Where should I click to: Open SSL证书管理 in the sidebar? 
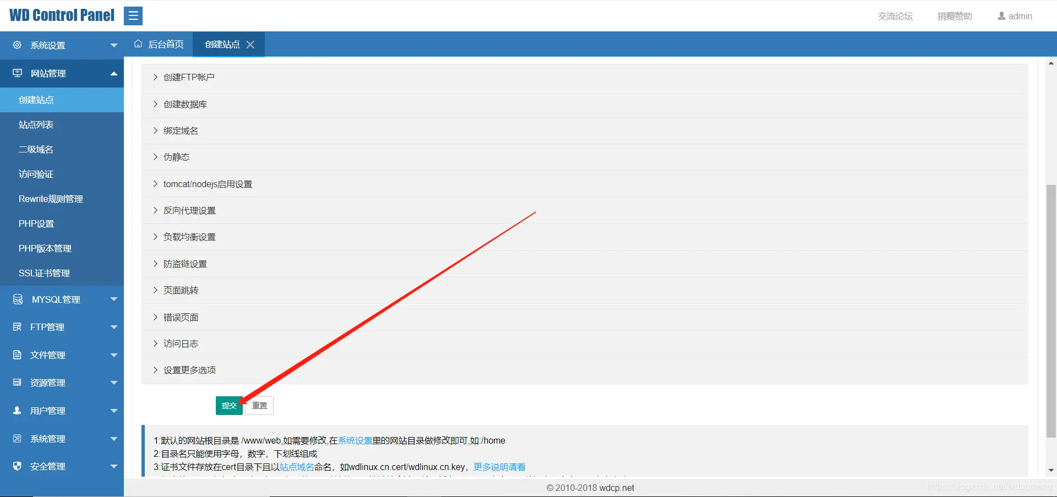62,273
